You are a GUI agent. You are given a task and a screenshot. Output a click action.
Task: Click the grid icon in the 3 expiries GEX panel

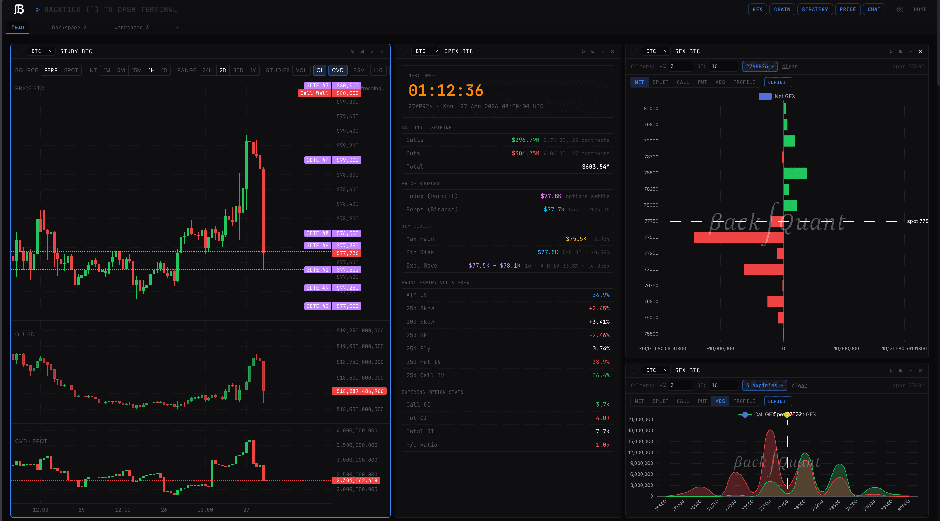click(x=901, y=371)
